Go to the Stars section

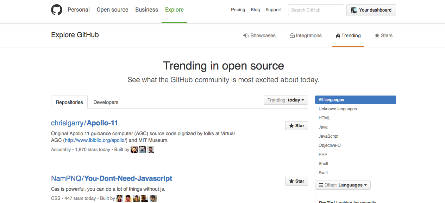pos(383,35)
